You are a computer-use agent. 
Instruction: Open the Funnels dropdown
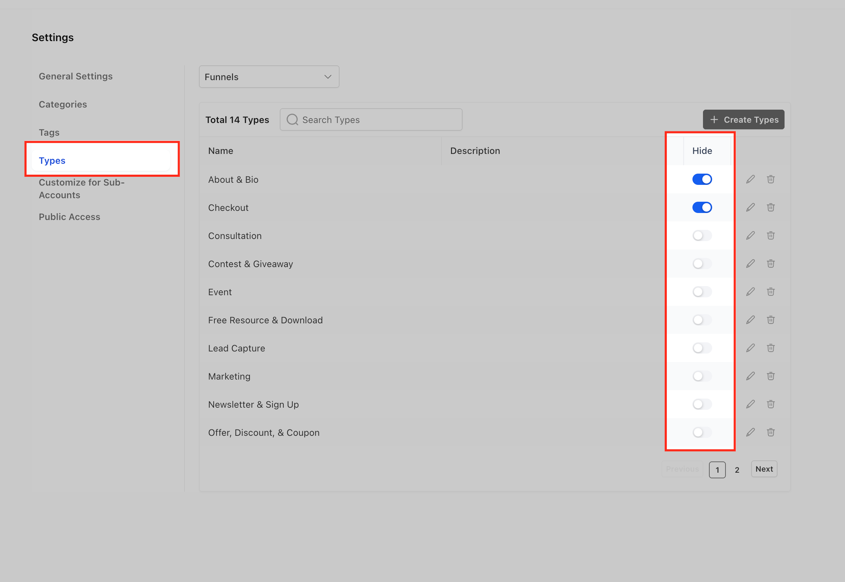[269, 77]
